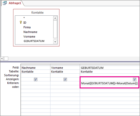The image size is (140, 116).
Task: Click the query icon beside Abfrage1
Action: coord(4,3)
